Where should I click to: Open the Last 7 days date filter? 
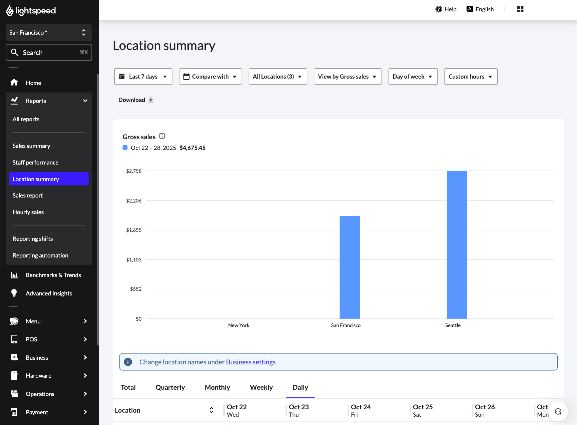click(143, 76)
